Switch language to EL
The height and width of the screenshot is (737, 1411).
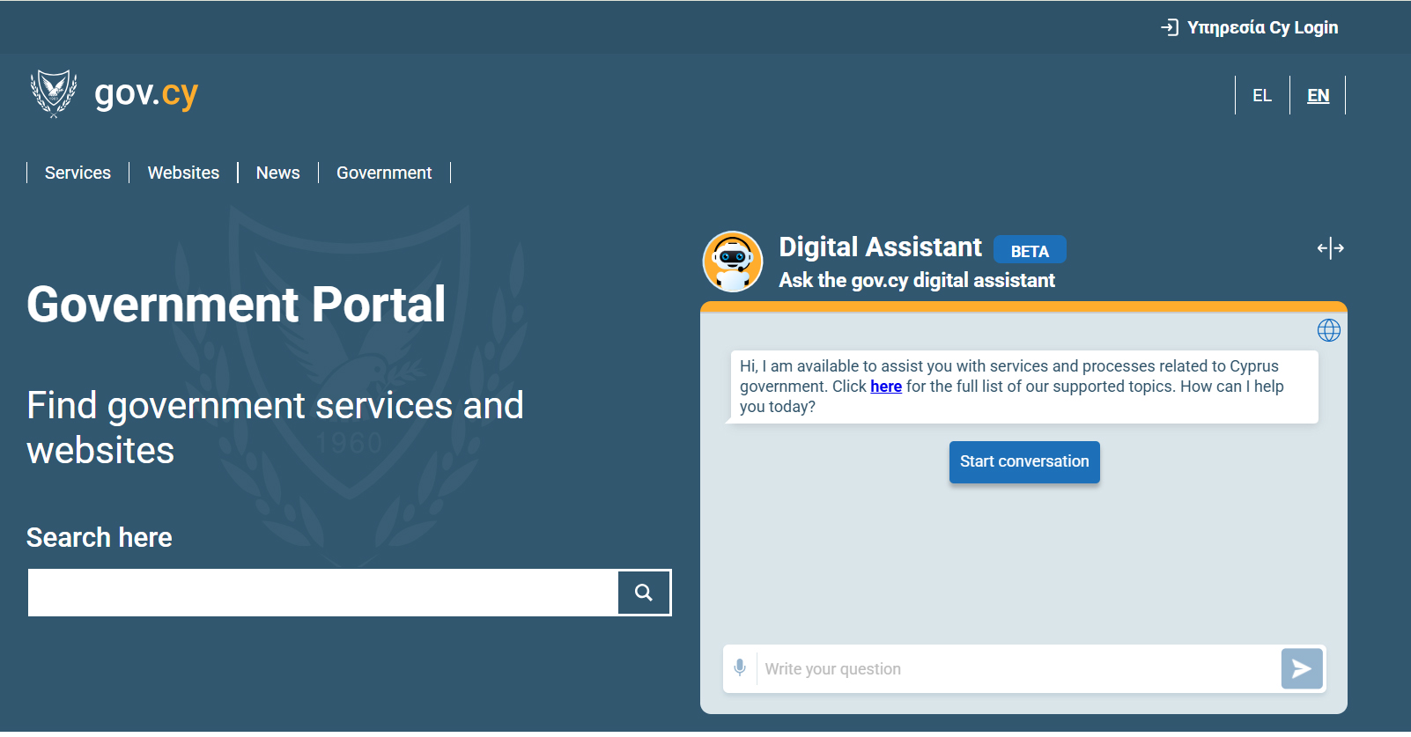point(1262,95)
